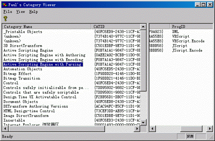Click the ProgID column header
Image resolution: width=215 pixels, height=141 pixels.
(x=191, y=26)
